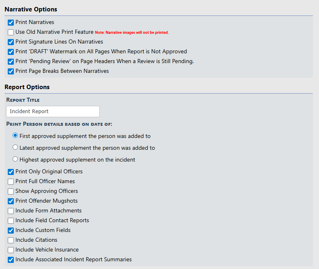
Task: Select Highest approved supplement on the incident
Action: 15,160
